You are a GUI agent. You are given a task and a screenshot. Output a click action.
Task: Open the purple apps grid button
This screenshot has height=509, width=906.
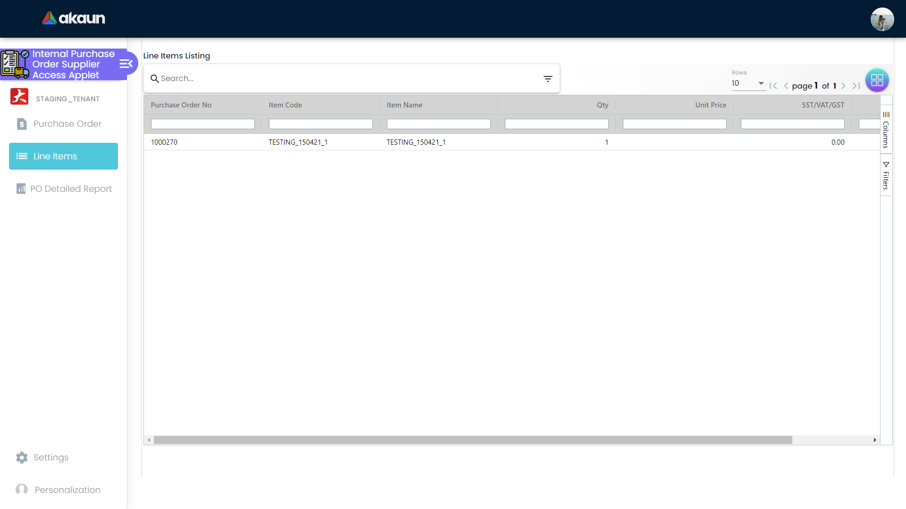click(877, 80)
